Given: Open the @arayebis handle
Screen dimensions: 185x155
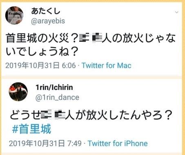Looking at the screenshot, I should [x=48, y=21].
